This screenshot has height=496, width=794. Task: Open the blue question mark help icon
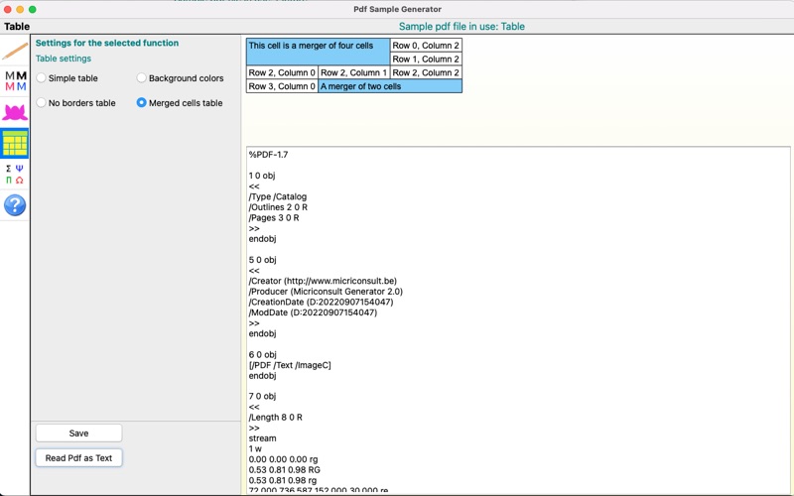click(x=15, y=205)
